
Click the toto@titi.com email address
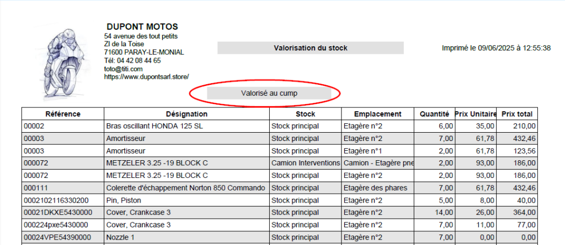point(123,69)
